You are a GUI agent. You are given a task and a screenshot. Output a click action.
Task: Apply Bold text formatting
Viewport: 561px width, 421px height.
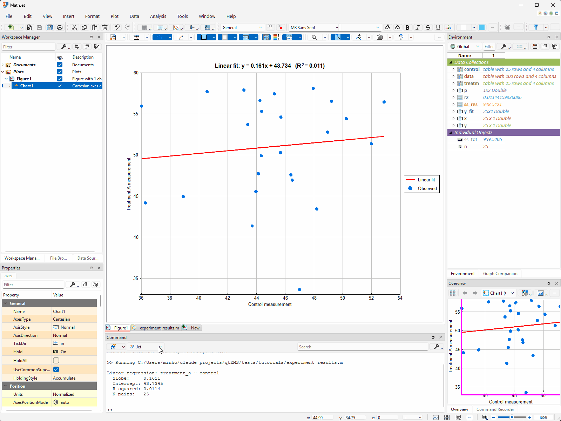[x=407, y=27]
